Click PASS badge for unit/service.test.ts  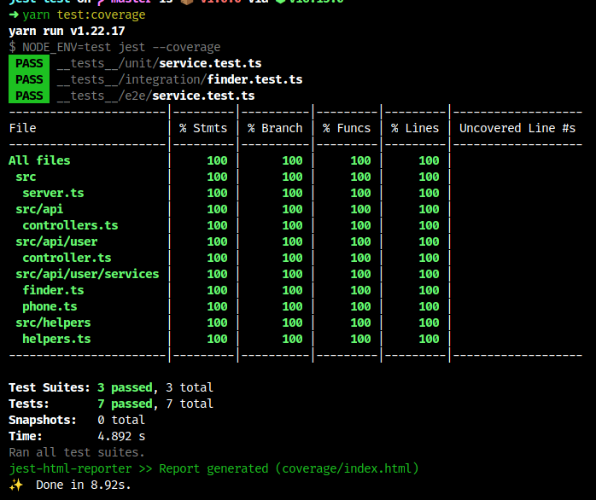pos(29,63)
